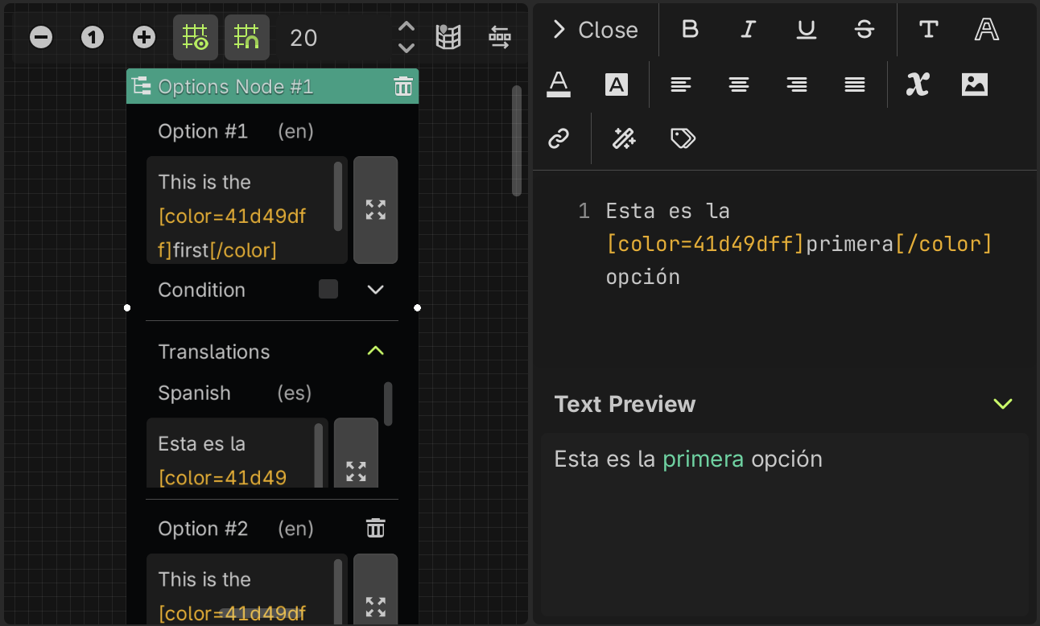Image resolution: width=1040 pixels, height=626 pixels.
Task: Click the grid size value 20
Action: click(x=303, y=38)
